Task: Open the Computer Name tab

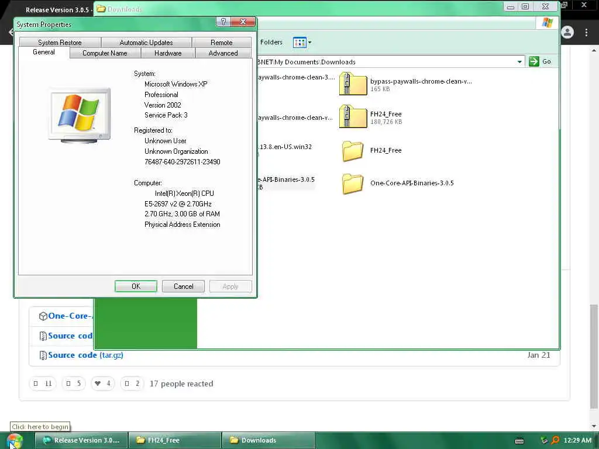Action: coord(105,53)
